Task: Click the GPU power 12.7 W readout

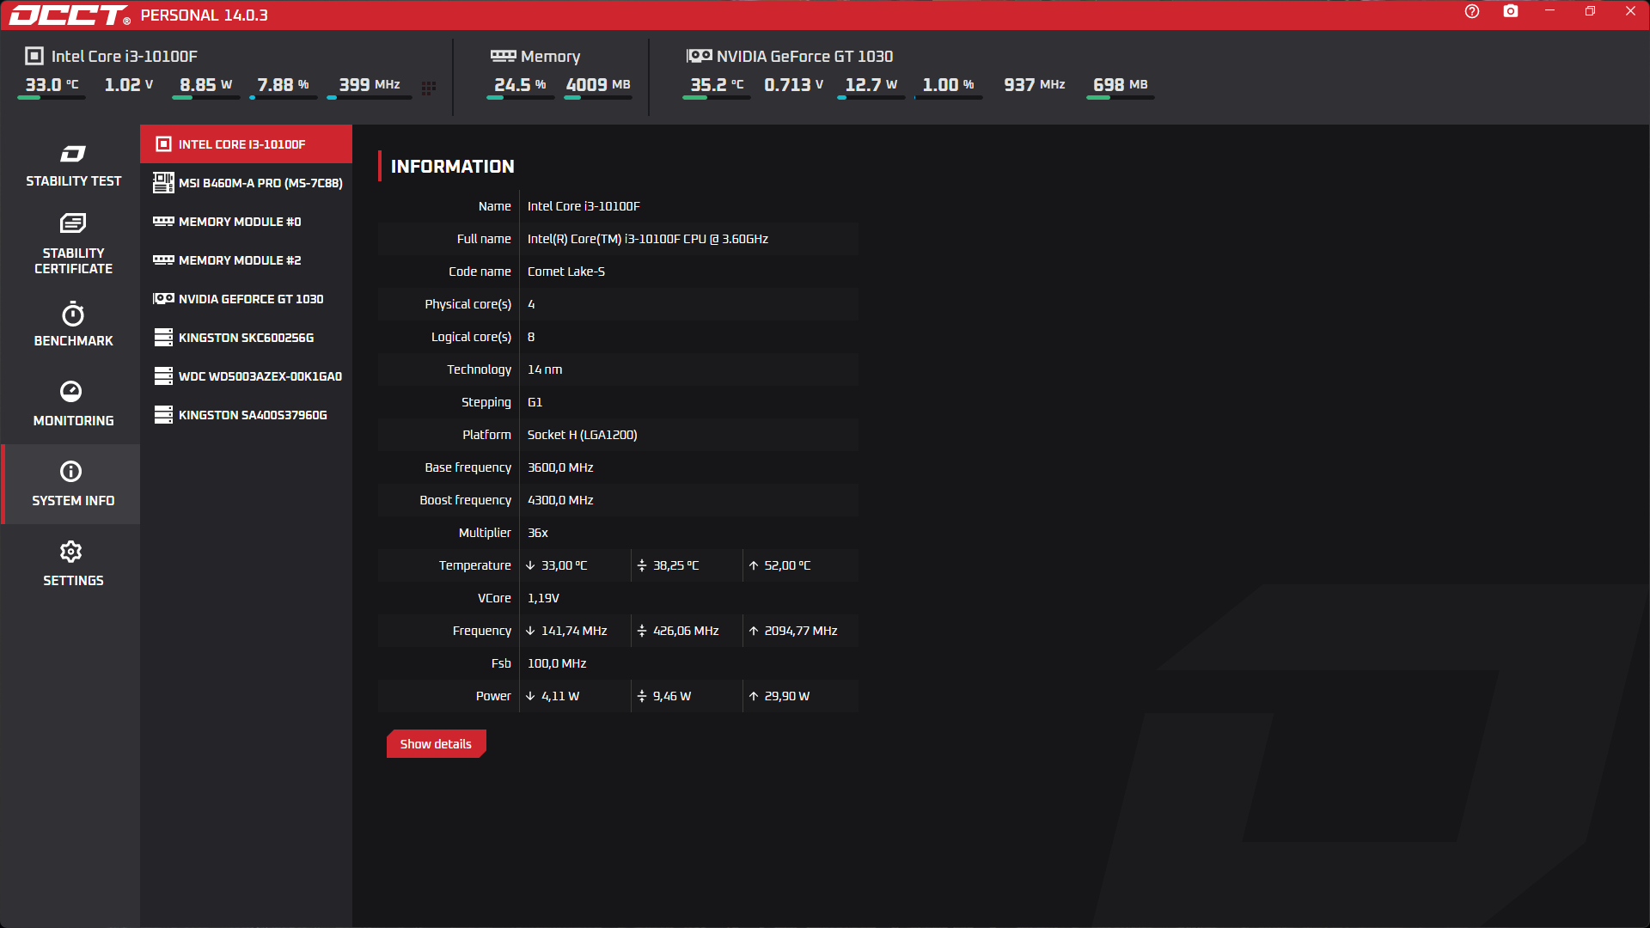Action: click(871, 85)
